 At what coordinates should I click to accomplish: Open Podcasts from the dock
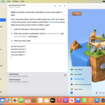[x=65, y=100]
